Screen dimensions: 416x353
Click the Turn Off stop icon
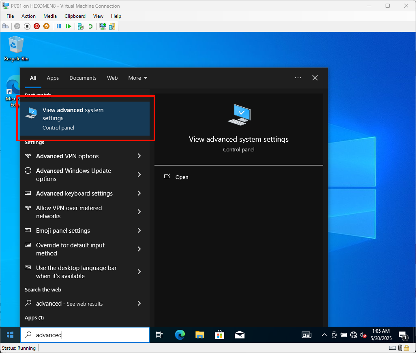[x=27, y=26]
